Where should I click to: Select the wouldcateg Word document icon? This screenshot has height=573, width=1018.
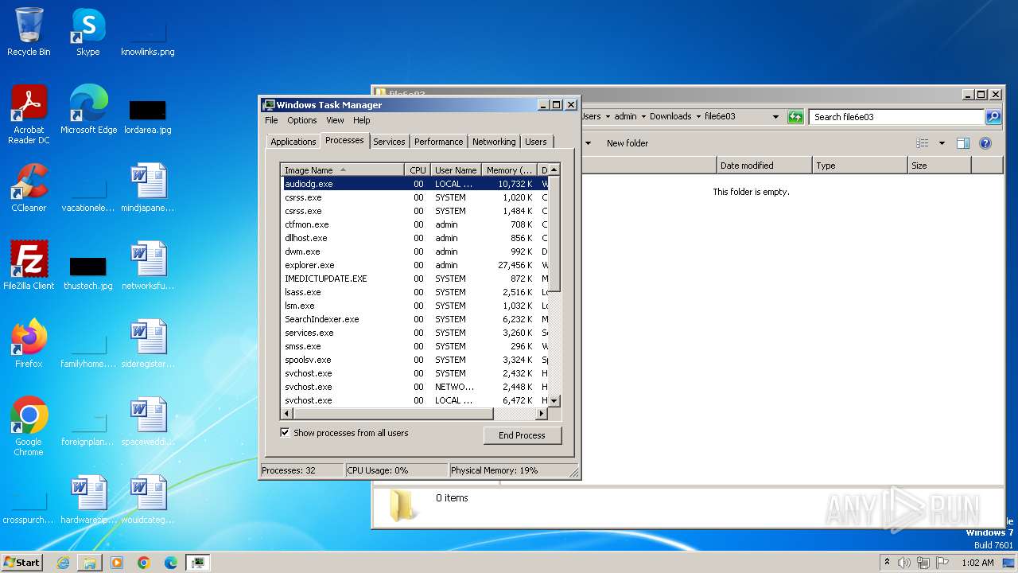pyautogui.click(x=148, y=500)
